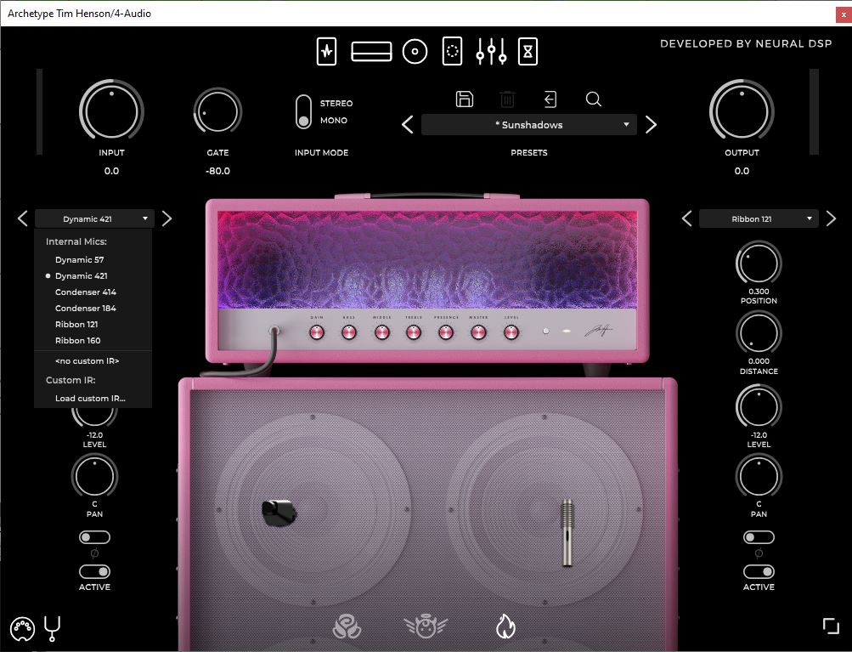Select the amplifier head section icon
Image resolution: width=852 pixels, height=652 pixels.
372,52
